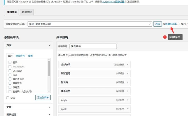Click the pages list scroll-up arrow
The width and height of the screenshot is (188, 116).
(x=49, y=59)
